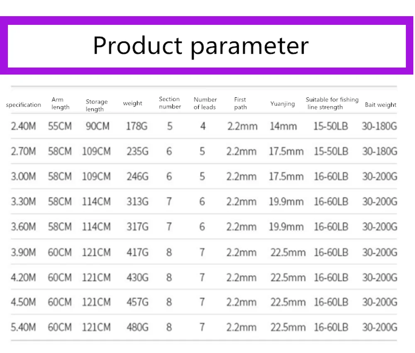The width and height of the screenshot is (415, 353).
Task: Select the 14mm Yuanjing cell
Action: (x=283, y=126)
